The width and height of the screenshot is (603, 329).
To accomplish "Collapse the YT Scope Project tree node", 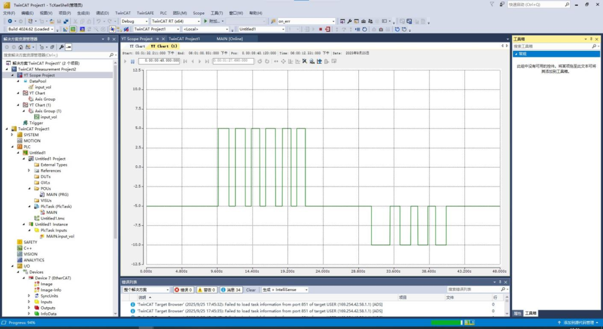I will (13, 75).
